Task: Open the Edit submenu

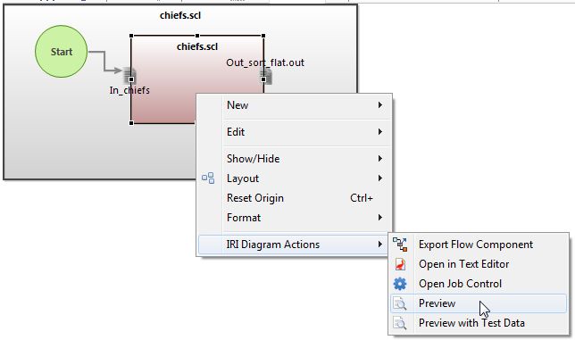Action: pos(294,132)
